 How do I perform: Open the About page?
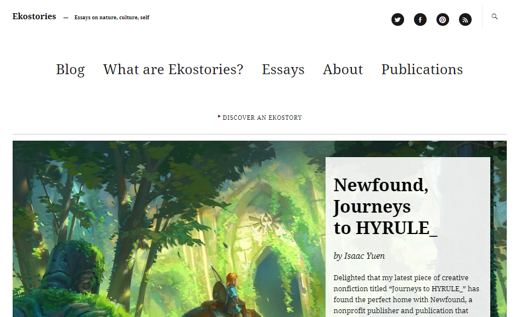(343, 69)
